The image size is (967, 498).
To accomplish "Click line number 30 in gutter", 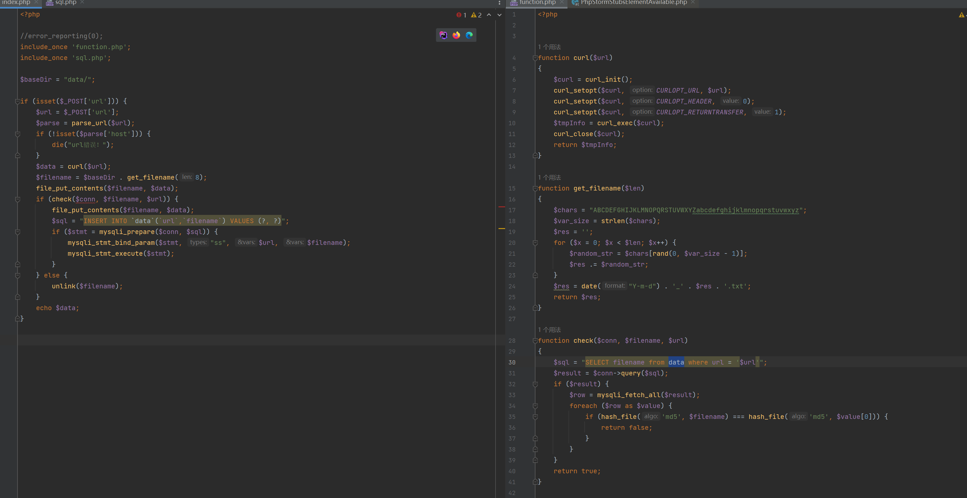I will [512, 362].
